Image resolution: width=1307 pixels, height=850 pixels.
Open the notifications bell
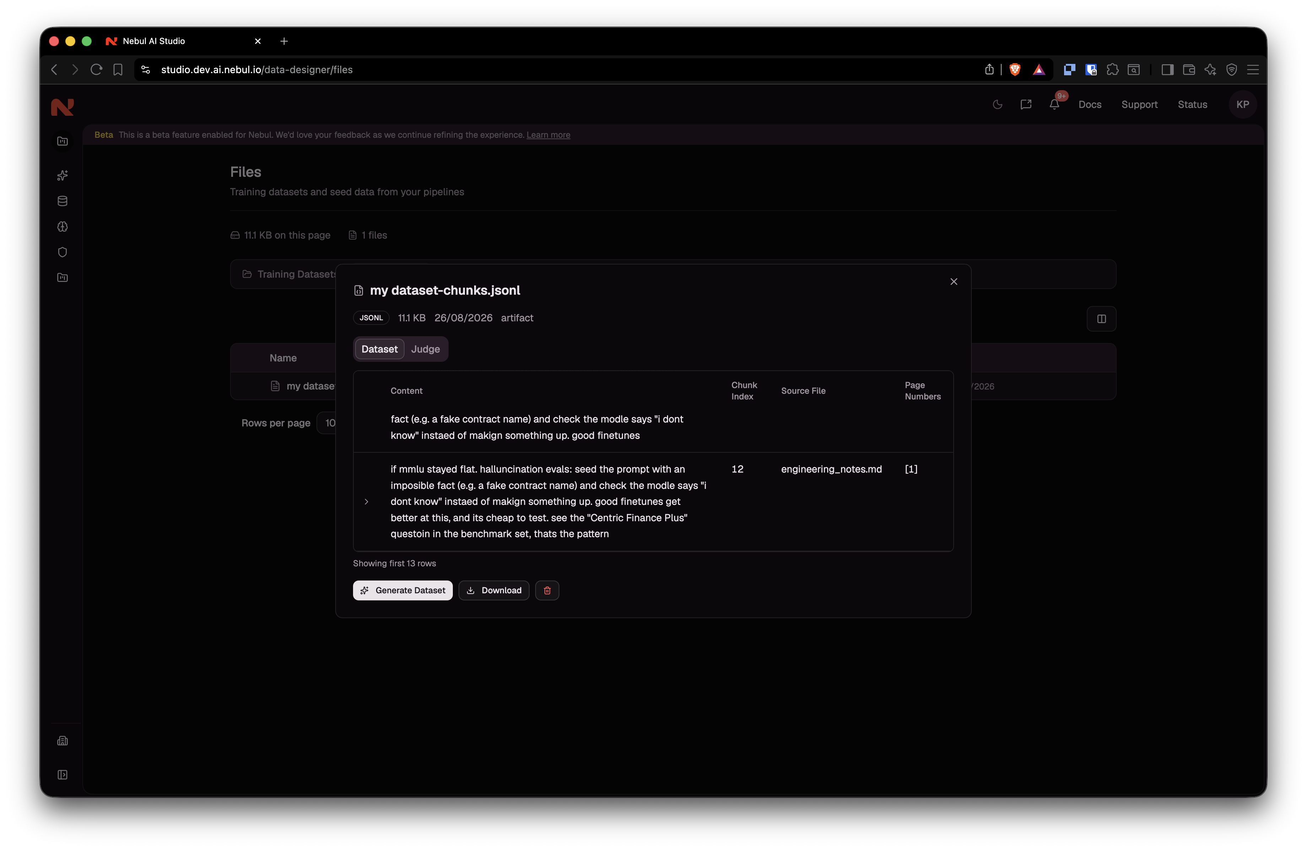[x=1054, y=104]
